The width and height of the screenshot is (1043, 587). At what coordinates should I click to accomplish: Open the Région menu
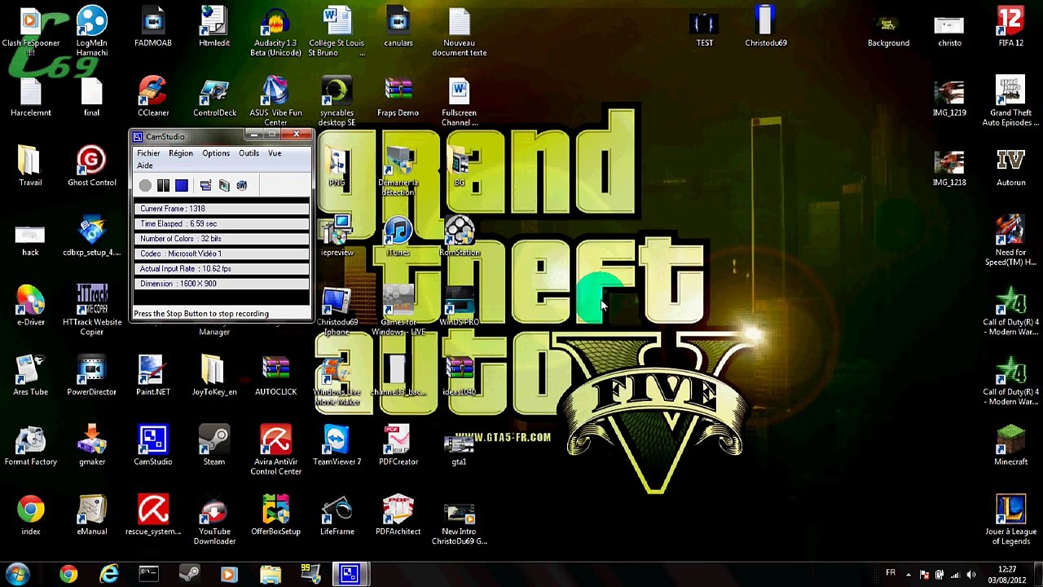pyautogui.click(x=181, y=153)
